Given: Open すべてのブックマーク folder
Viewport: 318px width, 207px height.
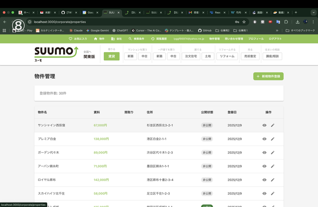Looking at the screenshot, I should pyautogui.click(x=300, y=31).
